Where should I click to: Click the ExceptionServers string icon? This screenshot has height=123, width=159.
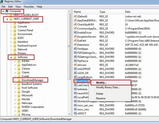(75, 37)
